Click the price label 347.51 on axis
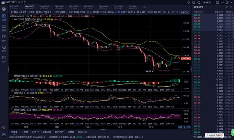234x140 pixels. 186,58
